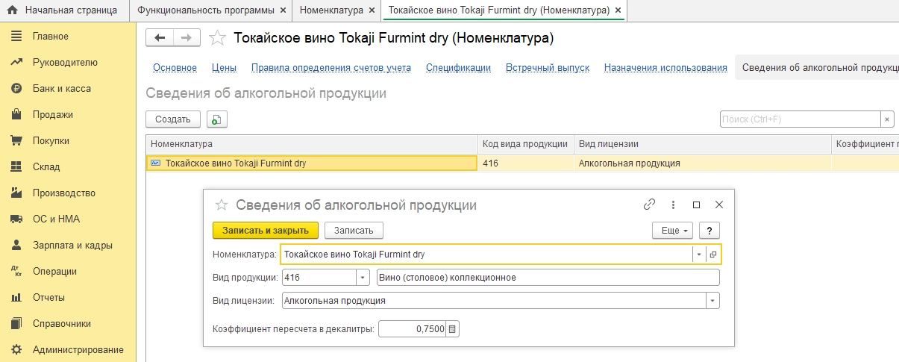Open the Продажи section in sidebar
This screenshot has width=899, height=362.
(52, 114)
